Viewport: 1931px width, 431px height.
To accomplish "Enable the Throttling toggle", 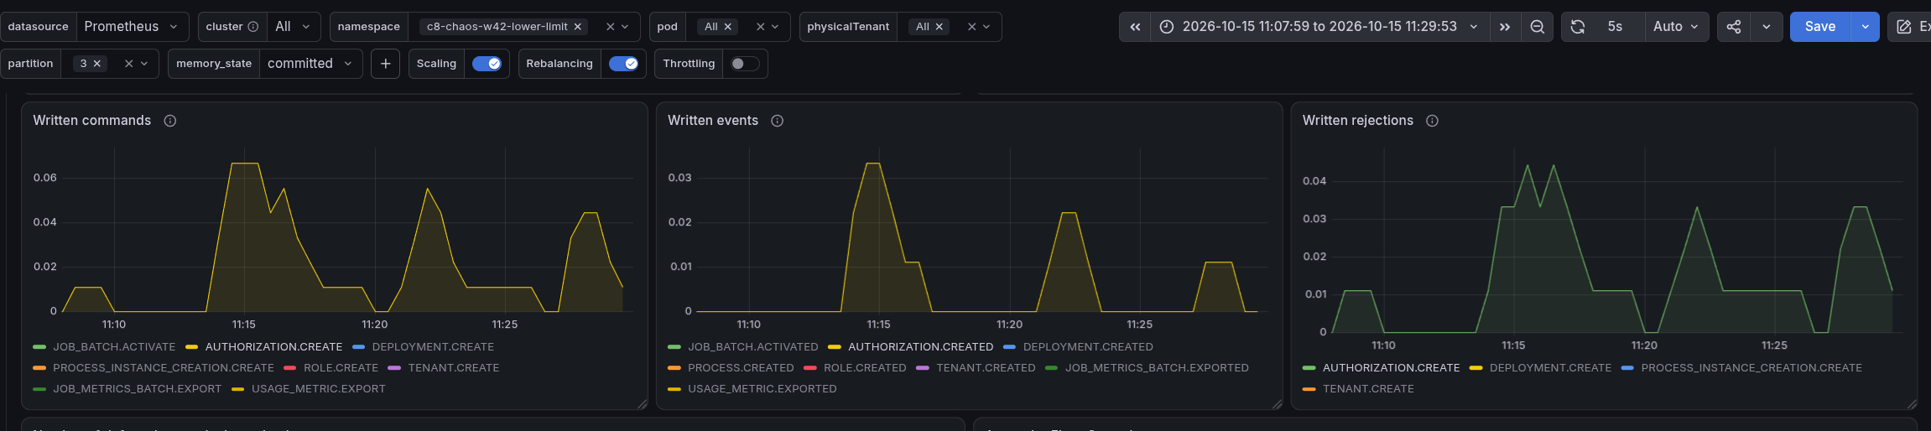I will [x=745, y=64].
